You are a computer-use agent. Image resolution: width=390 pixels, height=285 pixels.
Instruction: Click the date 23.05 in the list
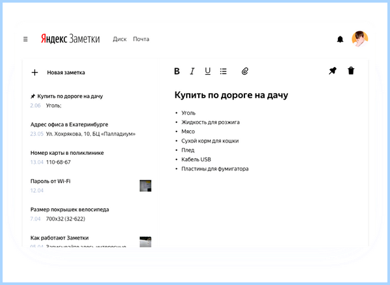(37, 134)
